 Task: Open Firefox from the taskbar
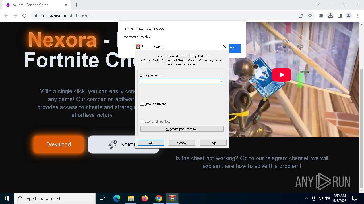tap(145, 198)
